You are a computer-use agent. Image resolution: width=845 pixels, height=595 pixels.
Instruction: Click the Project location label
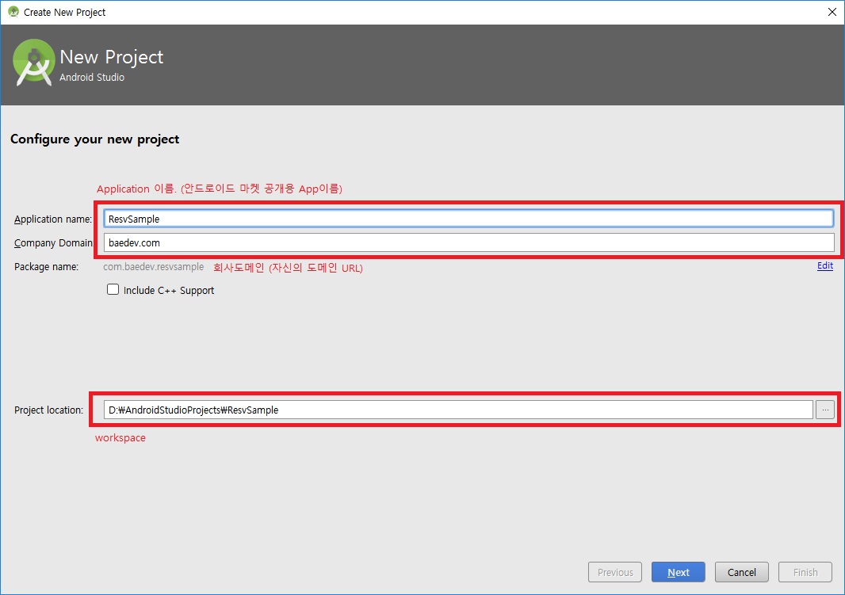coord(48,410)
